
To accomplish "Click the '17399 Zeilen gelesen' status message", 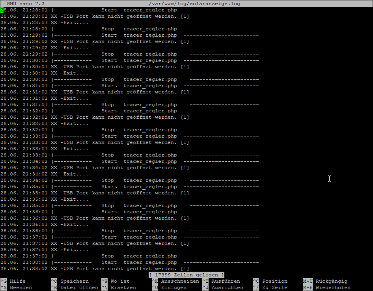I will (x=187, y=275).
